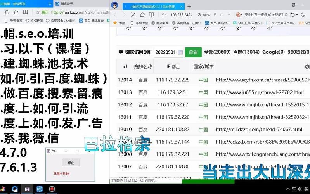Close the QQ邮箱 tab in left browser
The image size is (310, 194).
click(x=50, y=4)
